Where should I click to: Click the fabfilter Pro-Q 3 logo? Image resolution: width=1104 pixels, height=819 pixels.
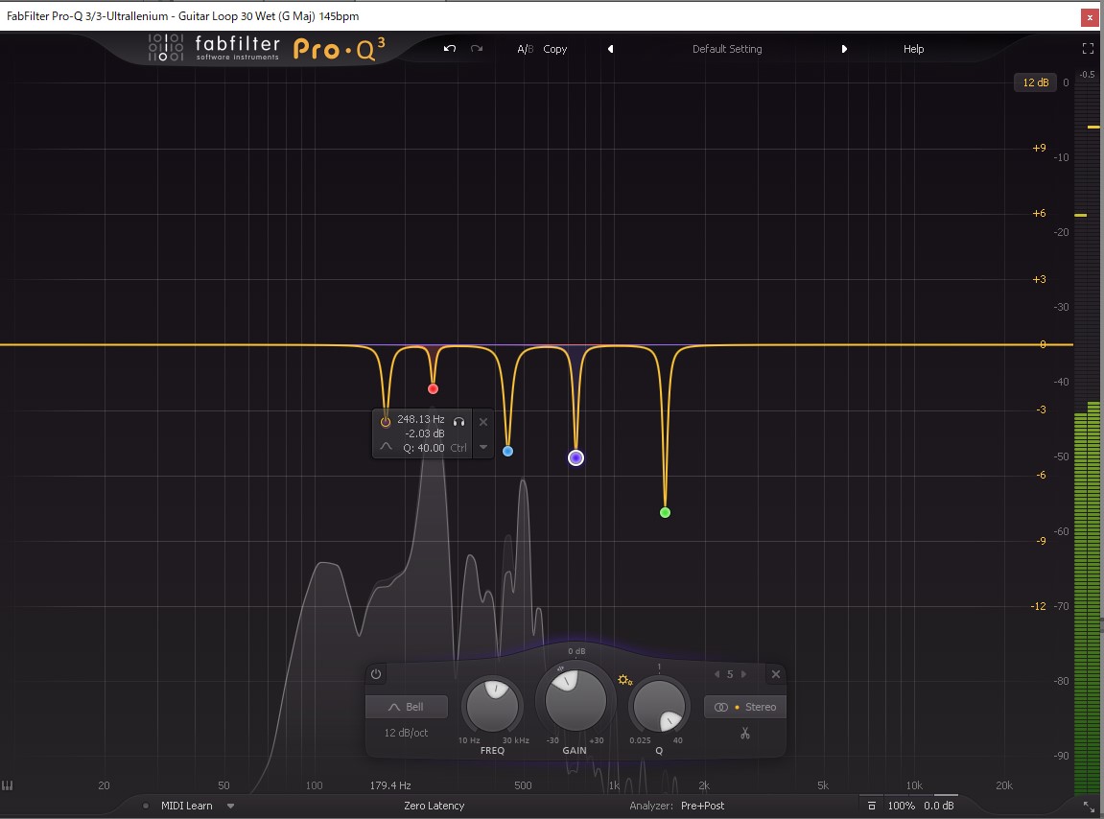click(268, 48)
